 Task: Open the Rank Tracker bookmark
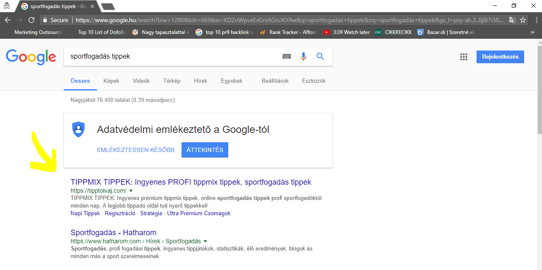(289, 32)
